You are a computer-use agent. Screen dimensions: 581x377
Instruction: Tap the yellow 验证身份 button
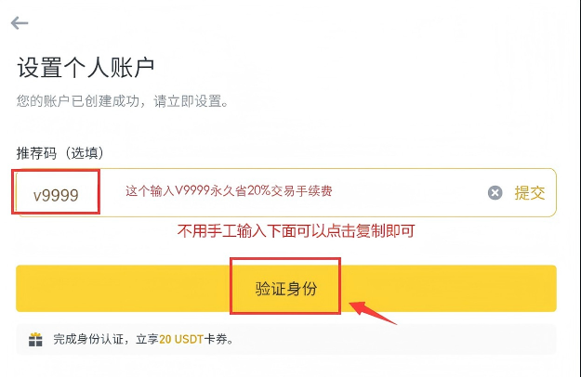(x=286, y=288)
